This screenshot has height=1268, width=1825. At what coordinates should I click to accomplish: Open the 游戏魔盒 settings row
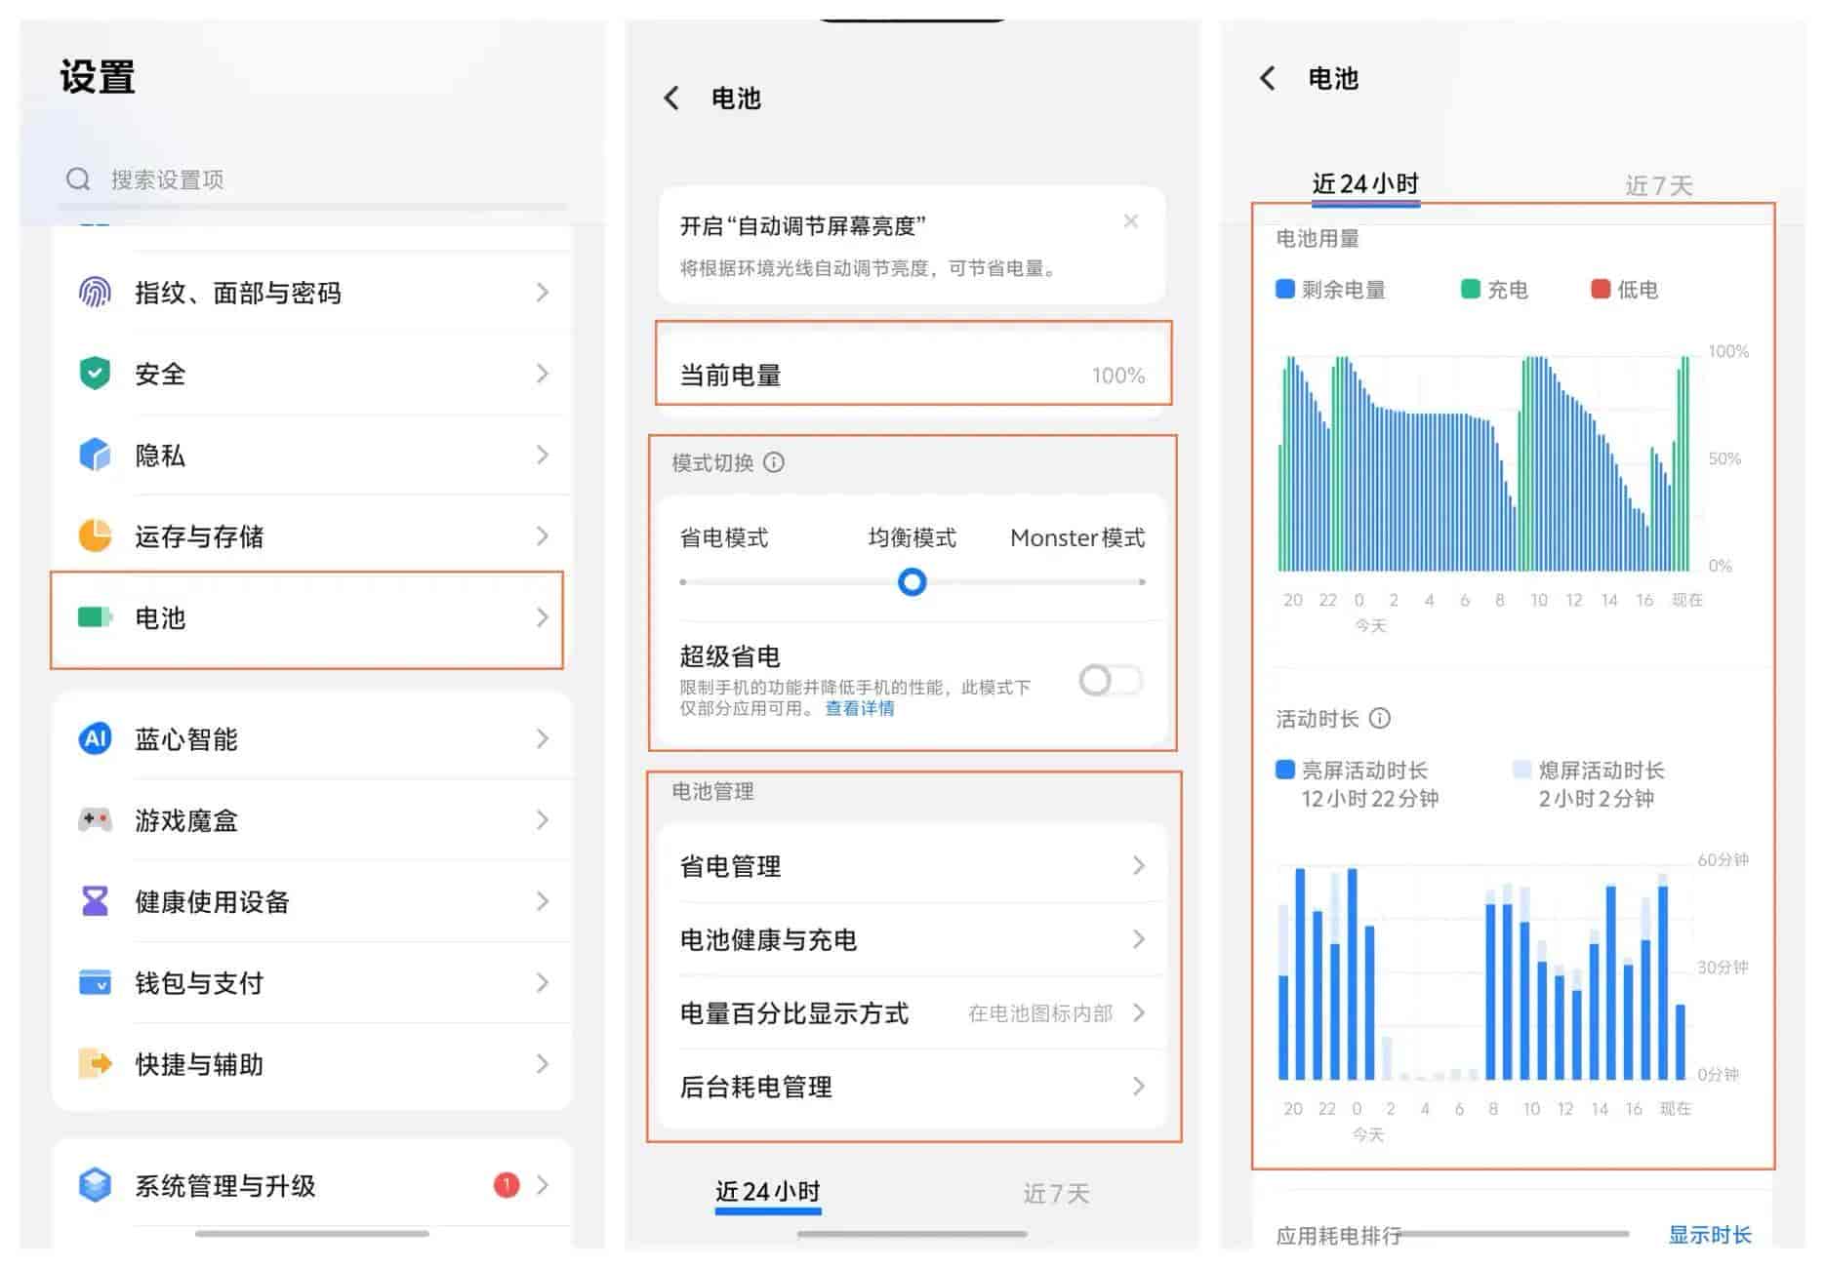312,819
